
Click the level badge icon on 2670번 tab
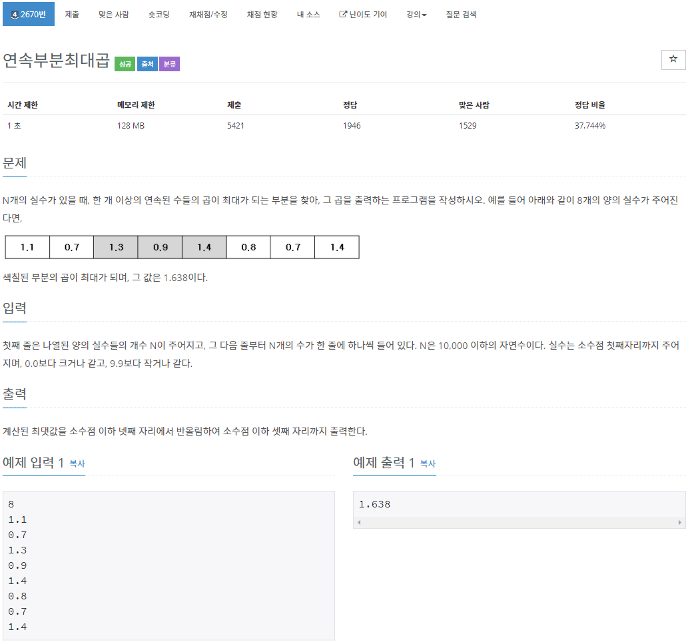click(15, 15)
